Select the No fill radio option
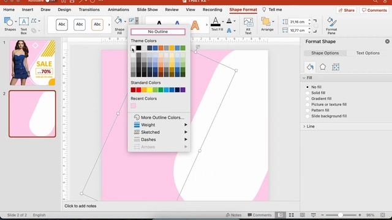 307,87
